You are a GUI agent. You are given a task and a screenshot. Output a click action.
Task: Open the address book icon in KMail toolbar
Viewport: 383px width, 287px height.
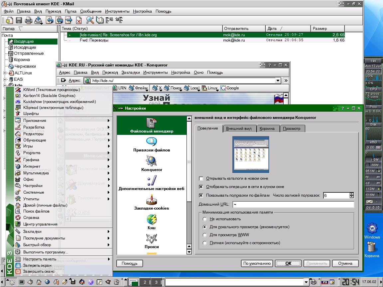[99, 20]
